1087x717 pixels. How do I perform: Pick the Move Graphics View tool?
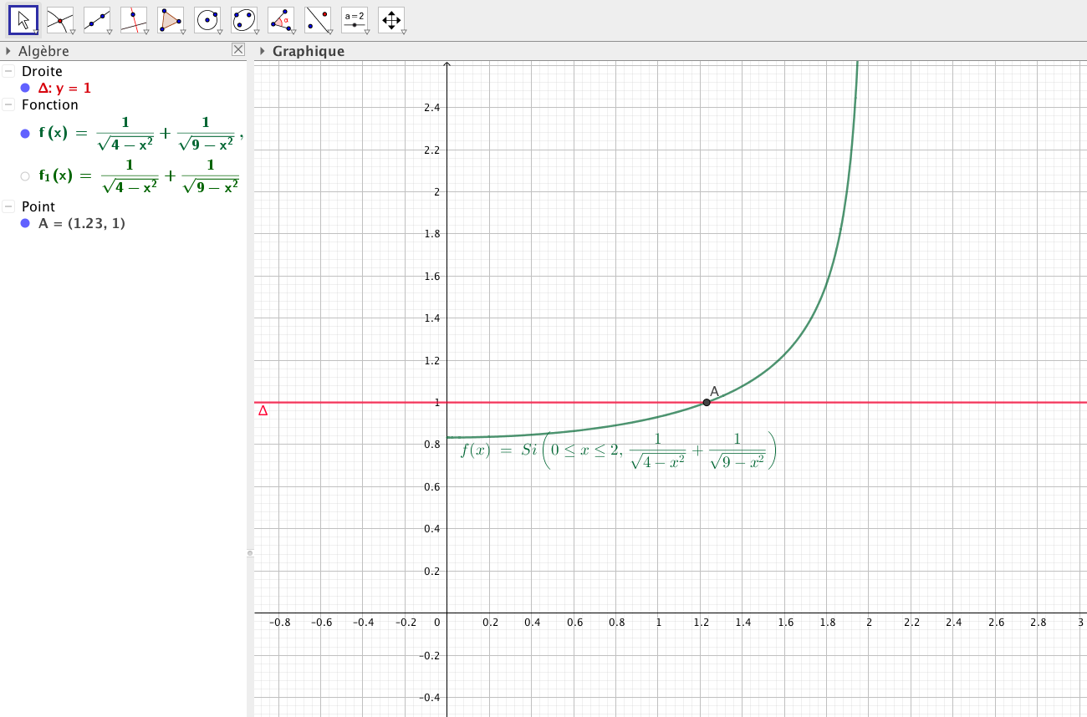[391, 19]
